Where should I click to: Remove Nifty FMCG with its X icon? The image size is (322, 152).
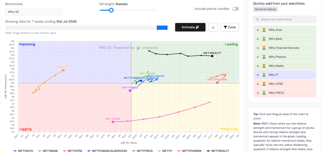pyautogui.click(x=258, y=93)
